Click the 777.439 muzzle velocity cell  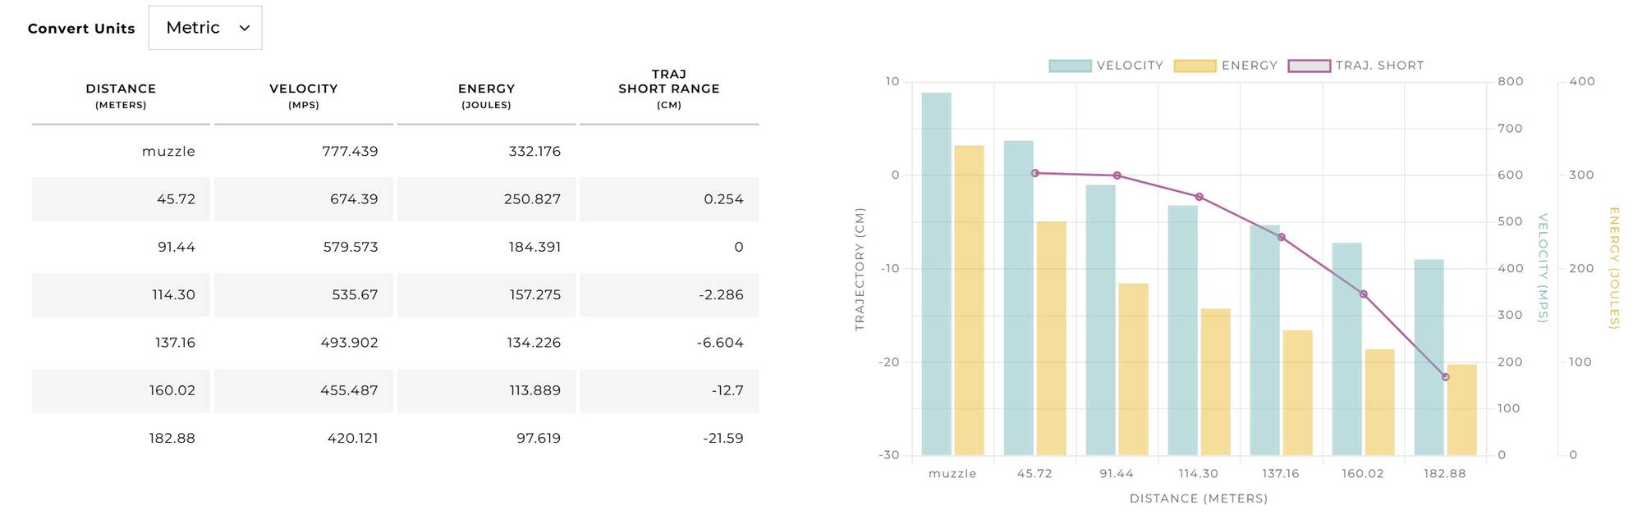coord(350,152)
